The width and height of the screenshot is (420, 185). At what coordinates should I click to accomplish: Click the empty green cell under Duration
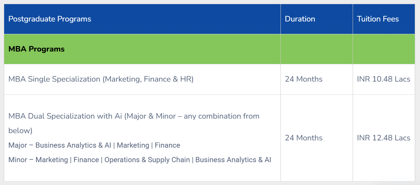(x=317, y=49)
